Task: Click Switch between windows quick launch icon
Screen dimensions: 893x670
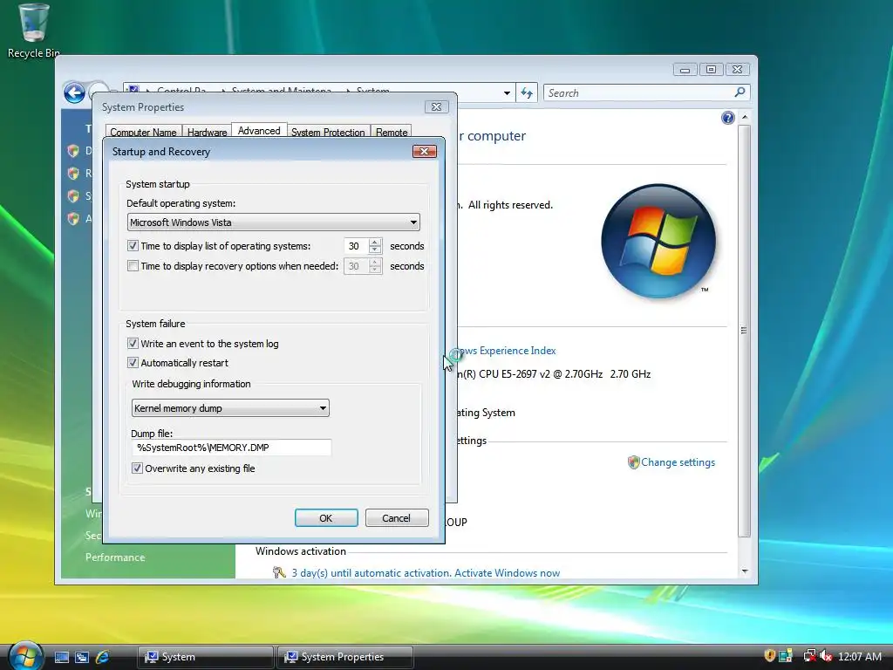Action: 82,657
